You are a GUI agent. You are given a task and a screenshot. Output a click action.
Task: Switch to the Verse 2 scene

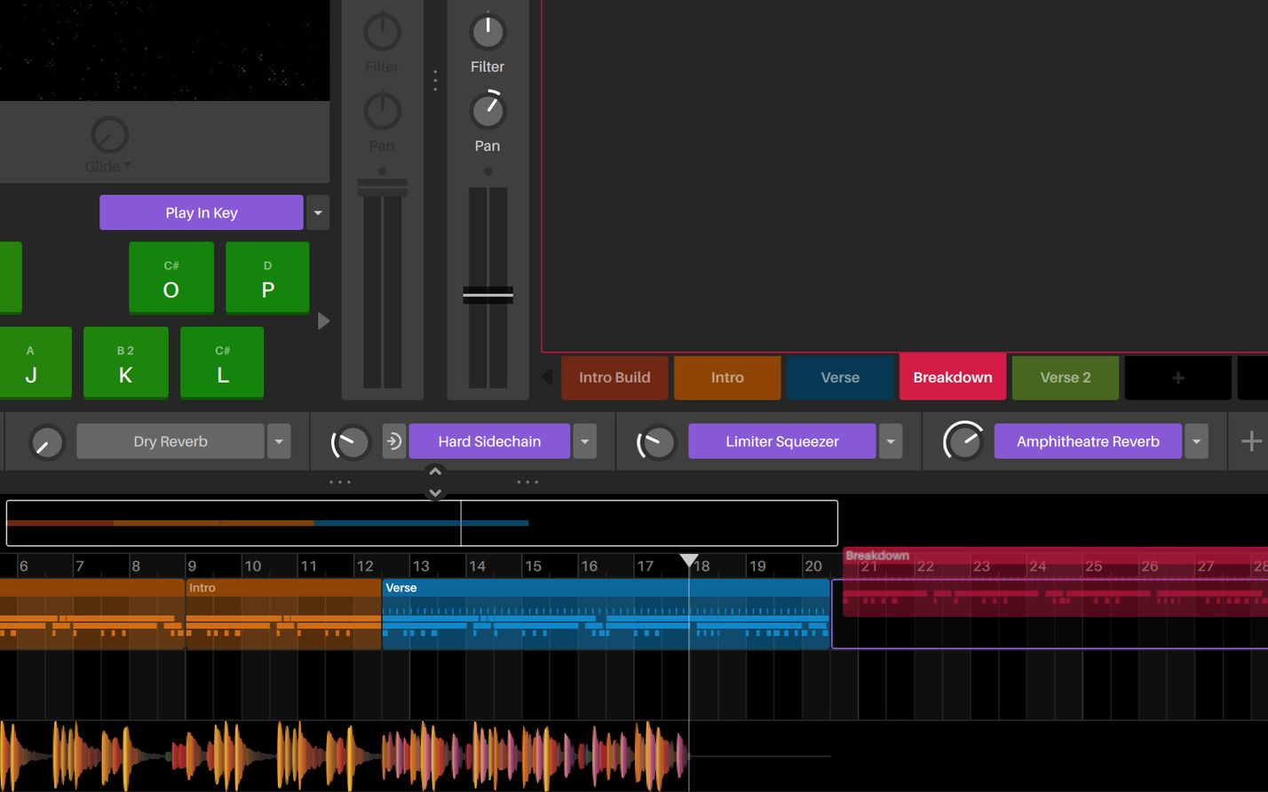(1065, 376)
